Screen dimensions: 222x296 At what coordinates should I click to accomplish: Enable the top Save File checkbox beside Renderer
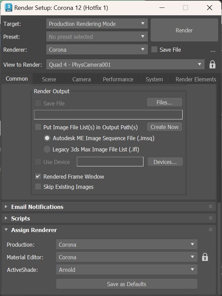(x=154, y=50)
